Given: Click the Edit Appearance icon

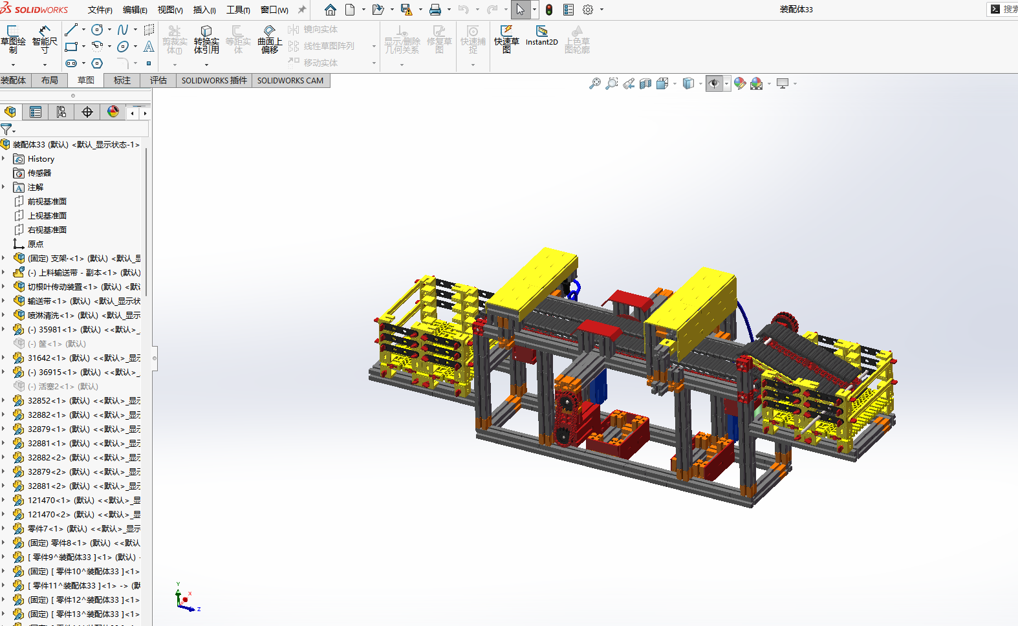Looking at the screenshot, I should (x=740, y=83).
